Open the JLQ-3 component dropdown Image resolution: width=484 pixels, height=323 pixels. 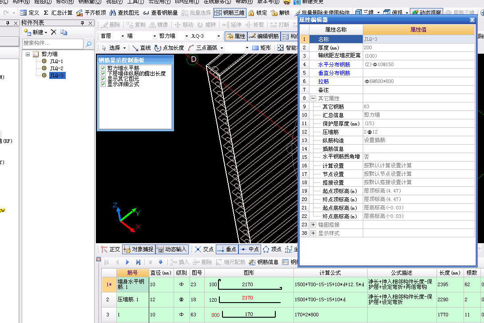click(x=218, y=36)
